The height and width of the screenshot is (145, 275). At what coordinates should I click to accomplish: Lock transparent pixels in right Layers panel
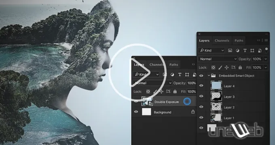[x=213, y=67]
